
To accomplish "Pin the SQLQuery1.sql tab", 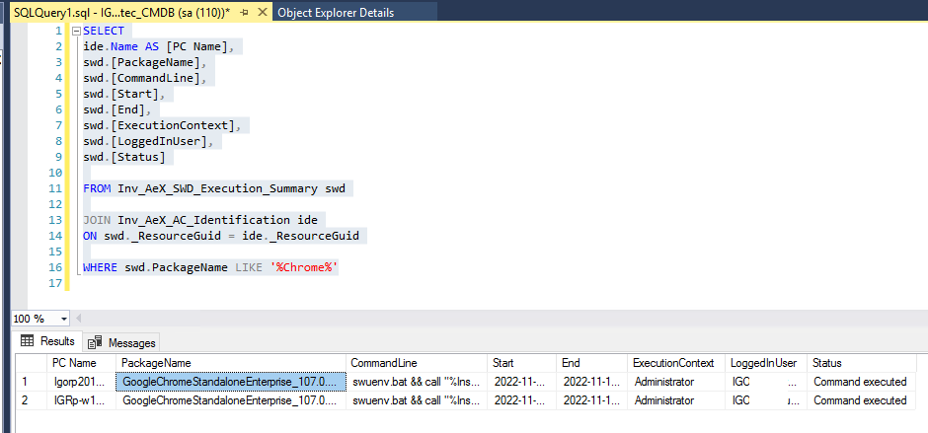I will coord(245,12).
